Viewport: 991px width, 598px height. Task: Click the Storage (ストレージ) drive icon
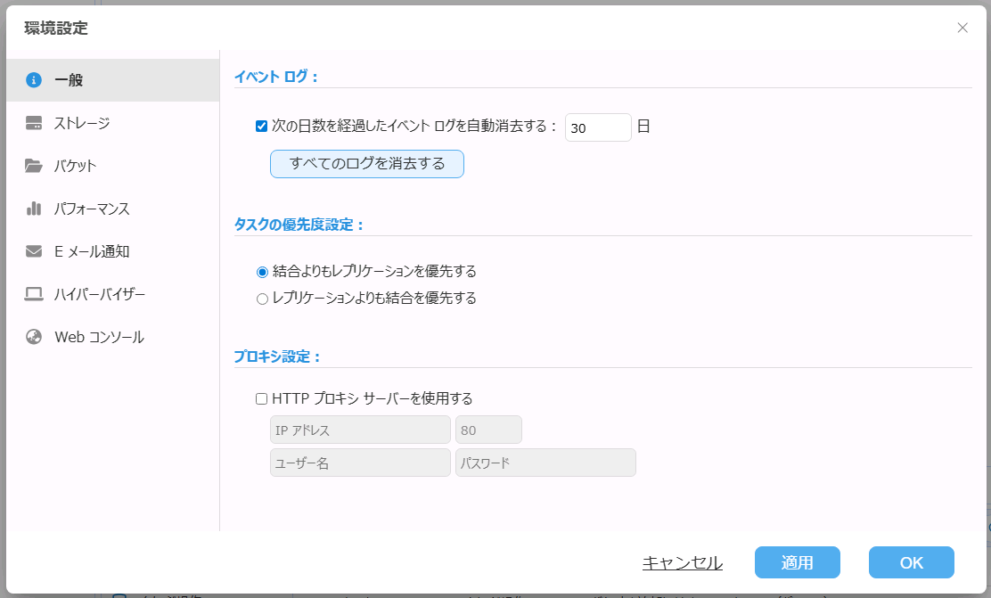click(x=34, y=123)
